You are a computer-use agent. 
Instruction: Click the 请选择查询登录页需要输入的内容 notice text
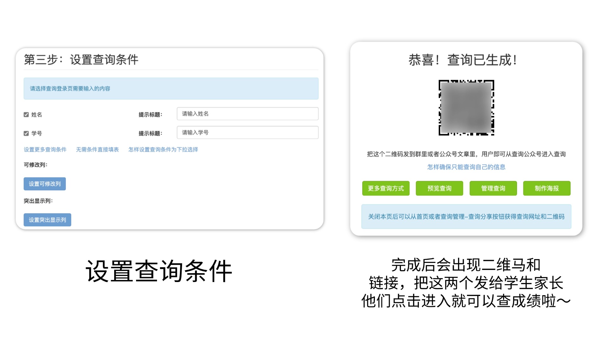point(70,89)
